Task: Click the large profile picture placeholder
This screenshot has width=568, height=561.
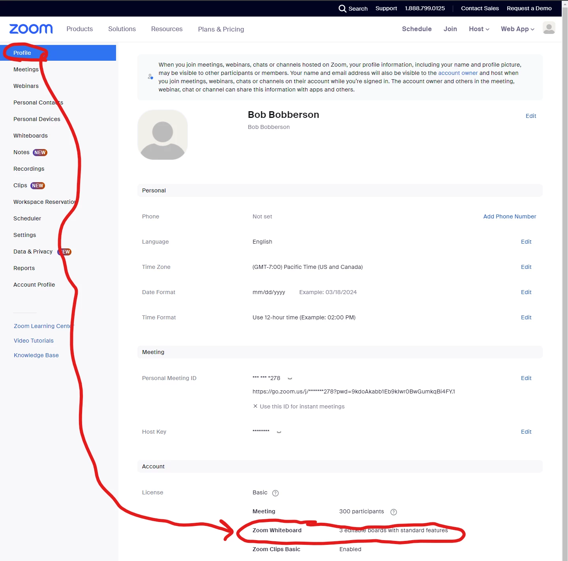Action: coord(163,135)
